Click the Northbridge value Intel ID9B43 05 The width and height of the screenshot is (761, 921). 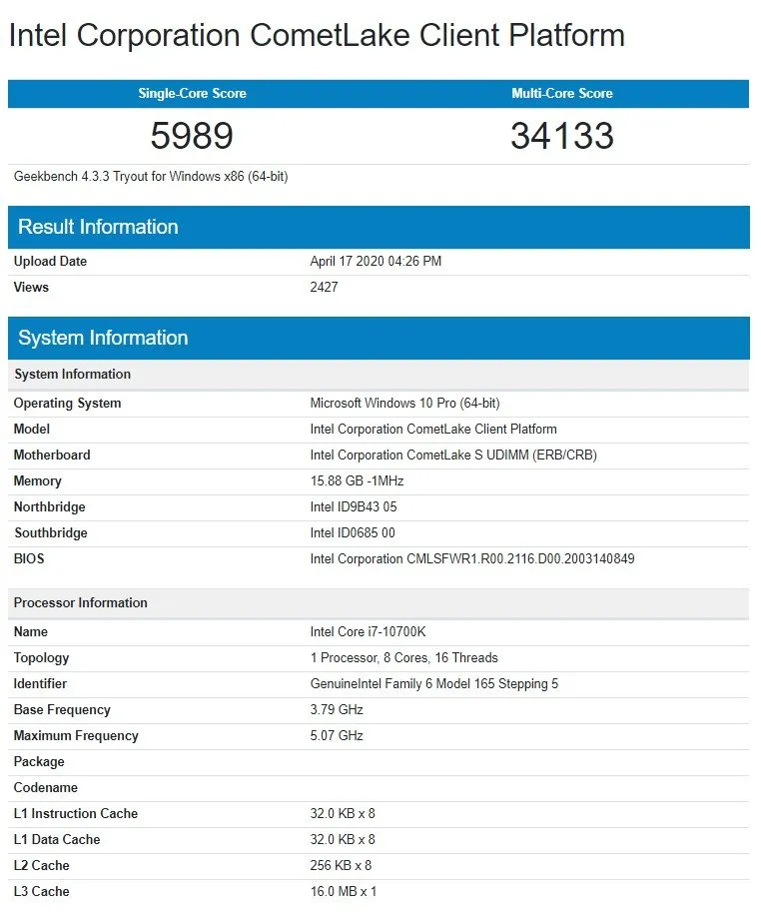pyautogui.click(x=354, y=507)
